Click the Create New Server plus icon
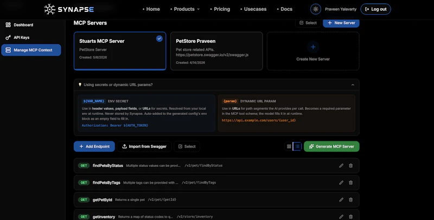Image resolution: width=434 pixels, height=220 pixels. tap(313, 47)
